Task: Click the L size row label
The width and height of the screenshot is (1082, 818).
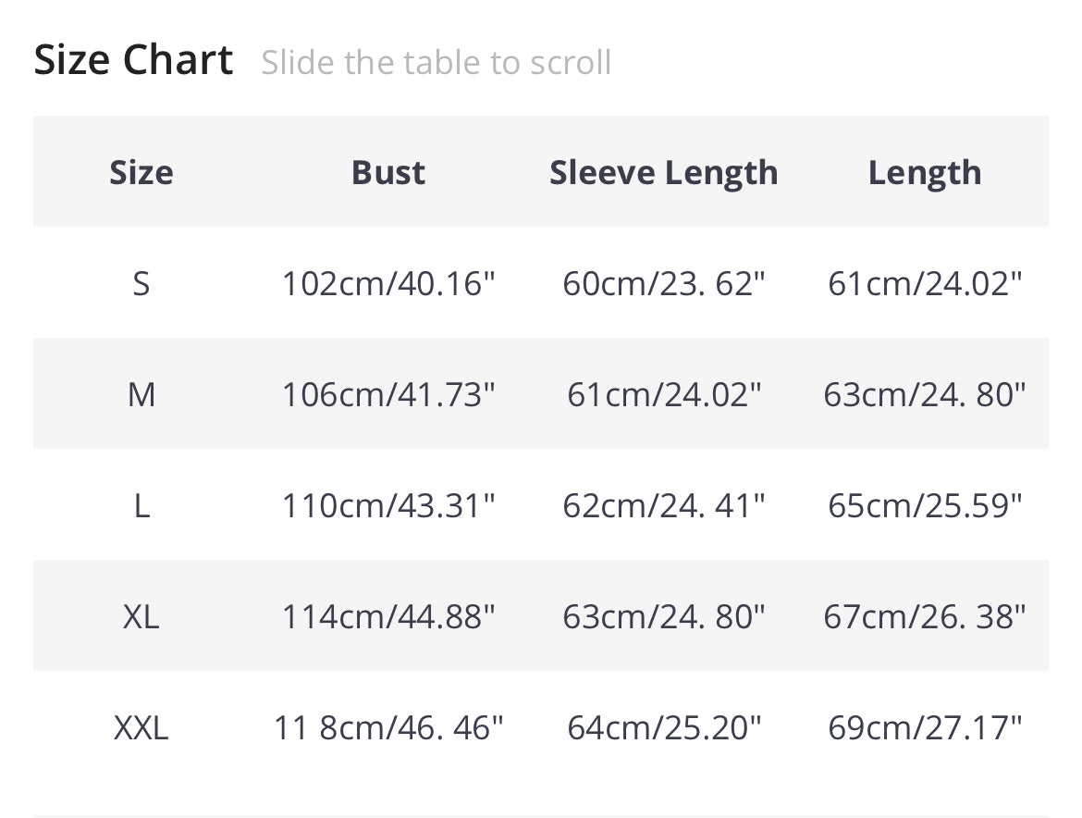Action: coord(141,506)
